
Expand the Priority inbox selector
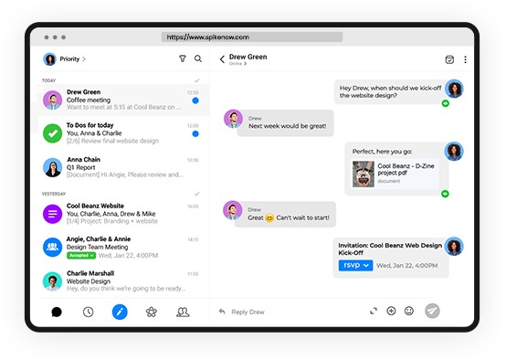tap(73, 59)
